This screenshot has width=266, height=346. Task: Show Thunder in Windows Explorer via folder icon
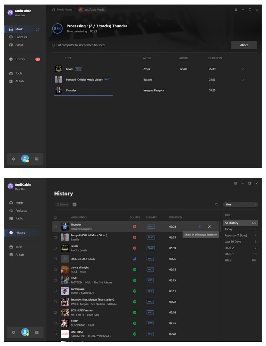(x=200, y=226)
